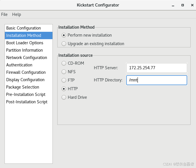The width and height of the screenshot is (196, 168).
Task: Click the HTTP Server input field
Action: point(157,68)
